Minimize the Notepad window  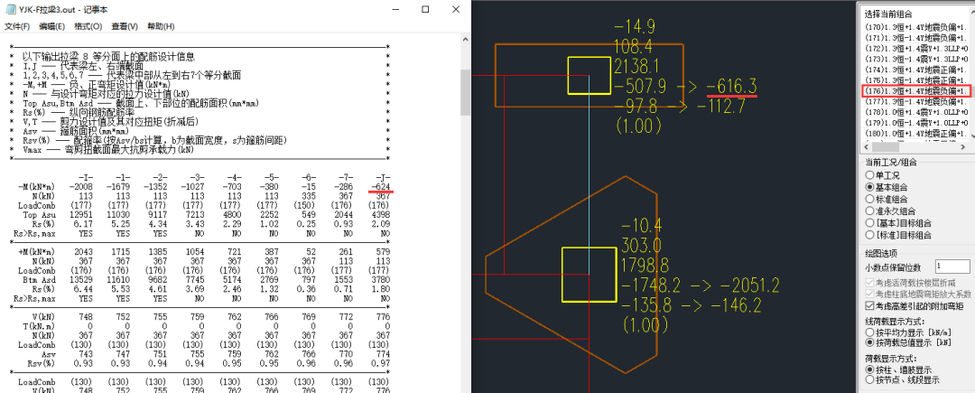coord(395,9)
